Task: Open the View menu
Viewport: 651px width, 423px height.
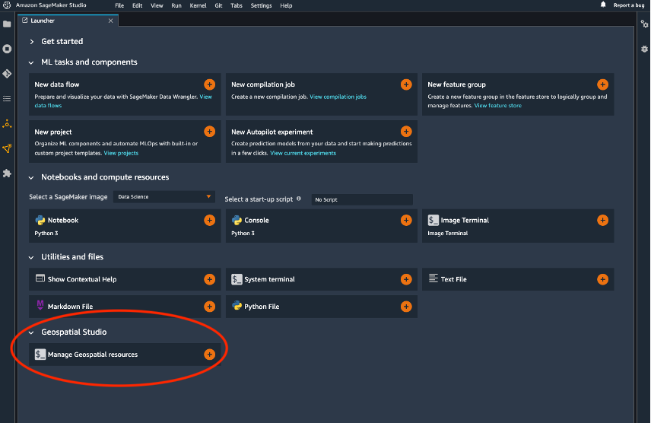Action: tap(157, 5)
